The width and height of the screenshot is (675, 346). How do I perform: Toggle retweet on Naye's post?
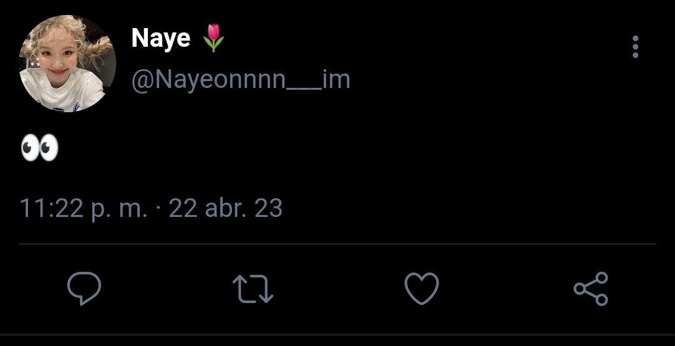(253, 289)
